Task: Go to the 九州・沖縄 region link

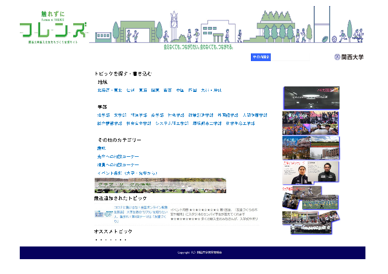Action: click(x=212, y=90)
